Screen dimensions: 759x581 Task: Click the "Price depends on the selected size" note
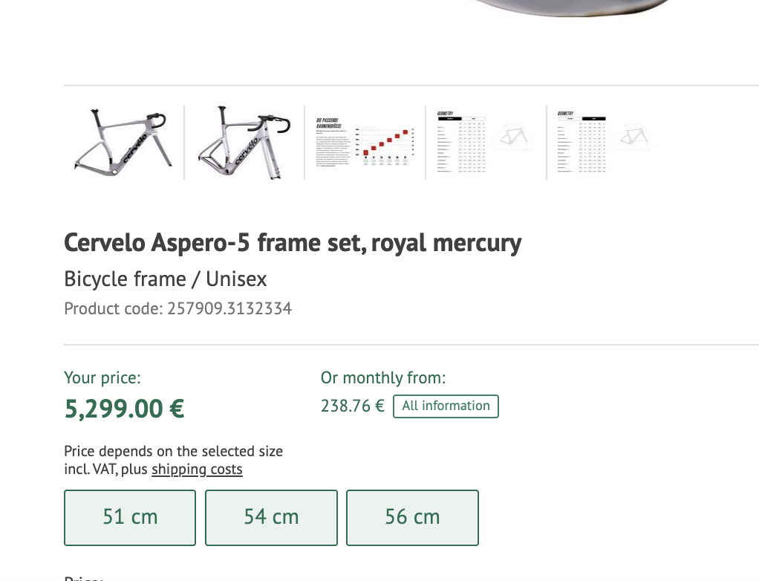173,451
